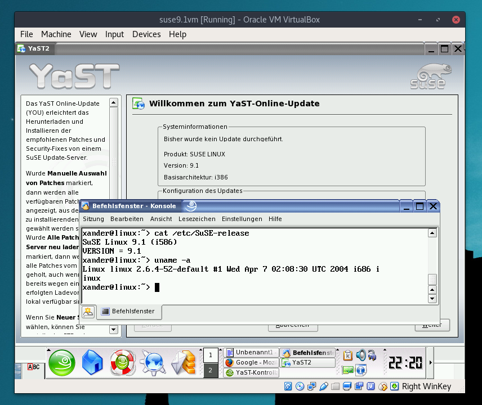Open the VirtualBox Help menu
Screen dimensions: 482x405
point(177,34)
